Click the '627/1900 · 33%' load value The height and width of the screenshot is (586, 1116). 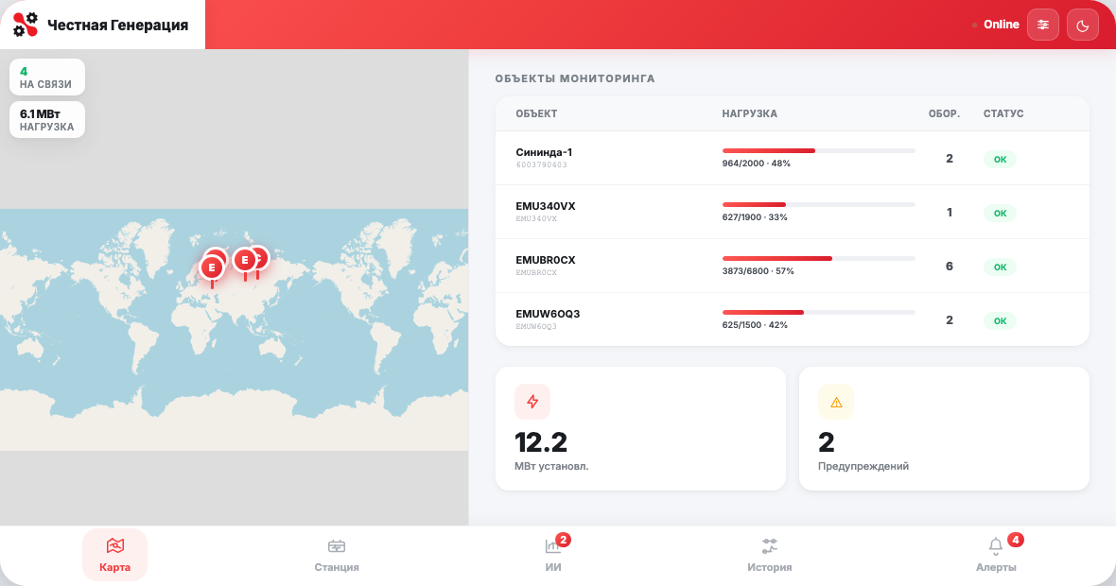point(755,217)
